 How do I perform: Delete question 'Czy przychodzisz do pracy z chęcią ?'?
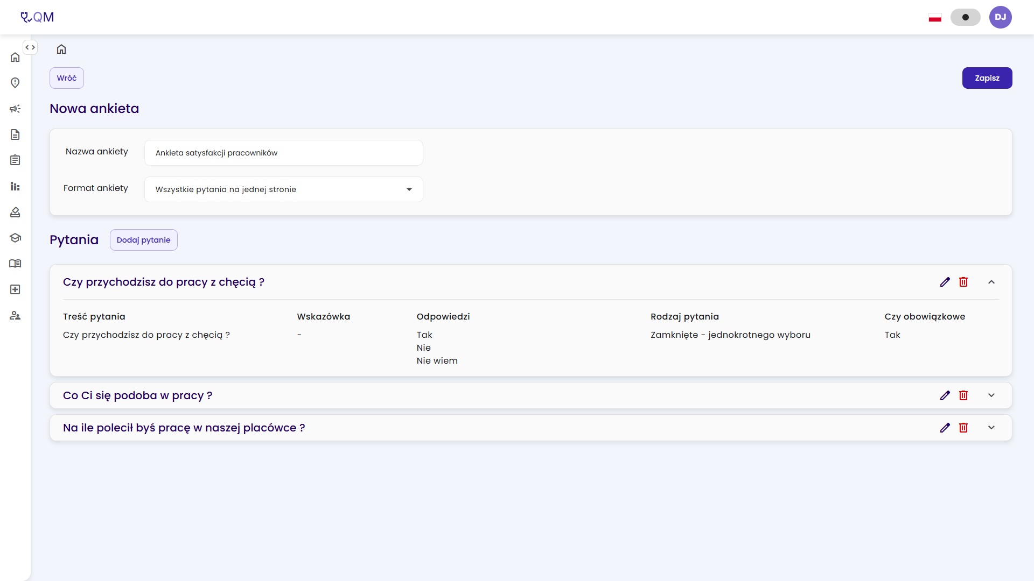click(963, 282)
